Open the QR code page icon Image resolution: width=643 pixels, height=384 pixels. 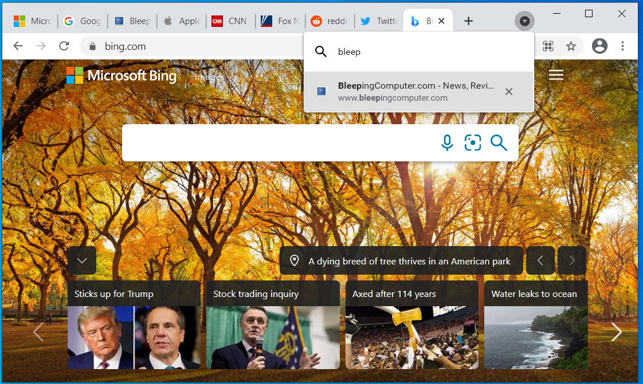[x=548, y=46]
